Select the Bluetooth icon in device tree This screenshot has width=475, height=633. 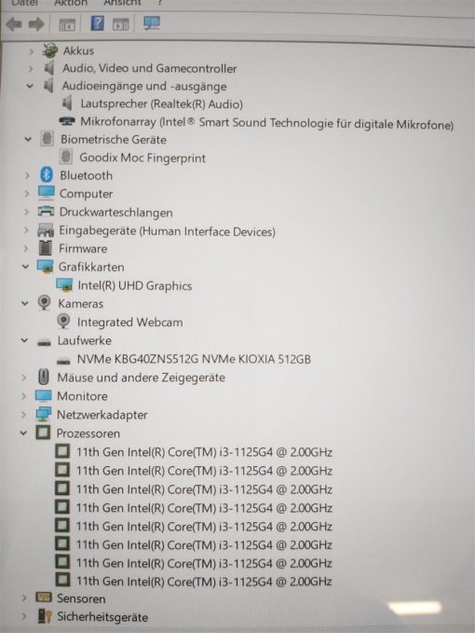tap(47, 175)
